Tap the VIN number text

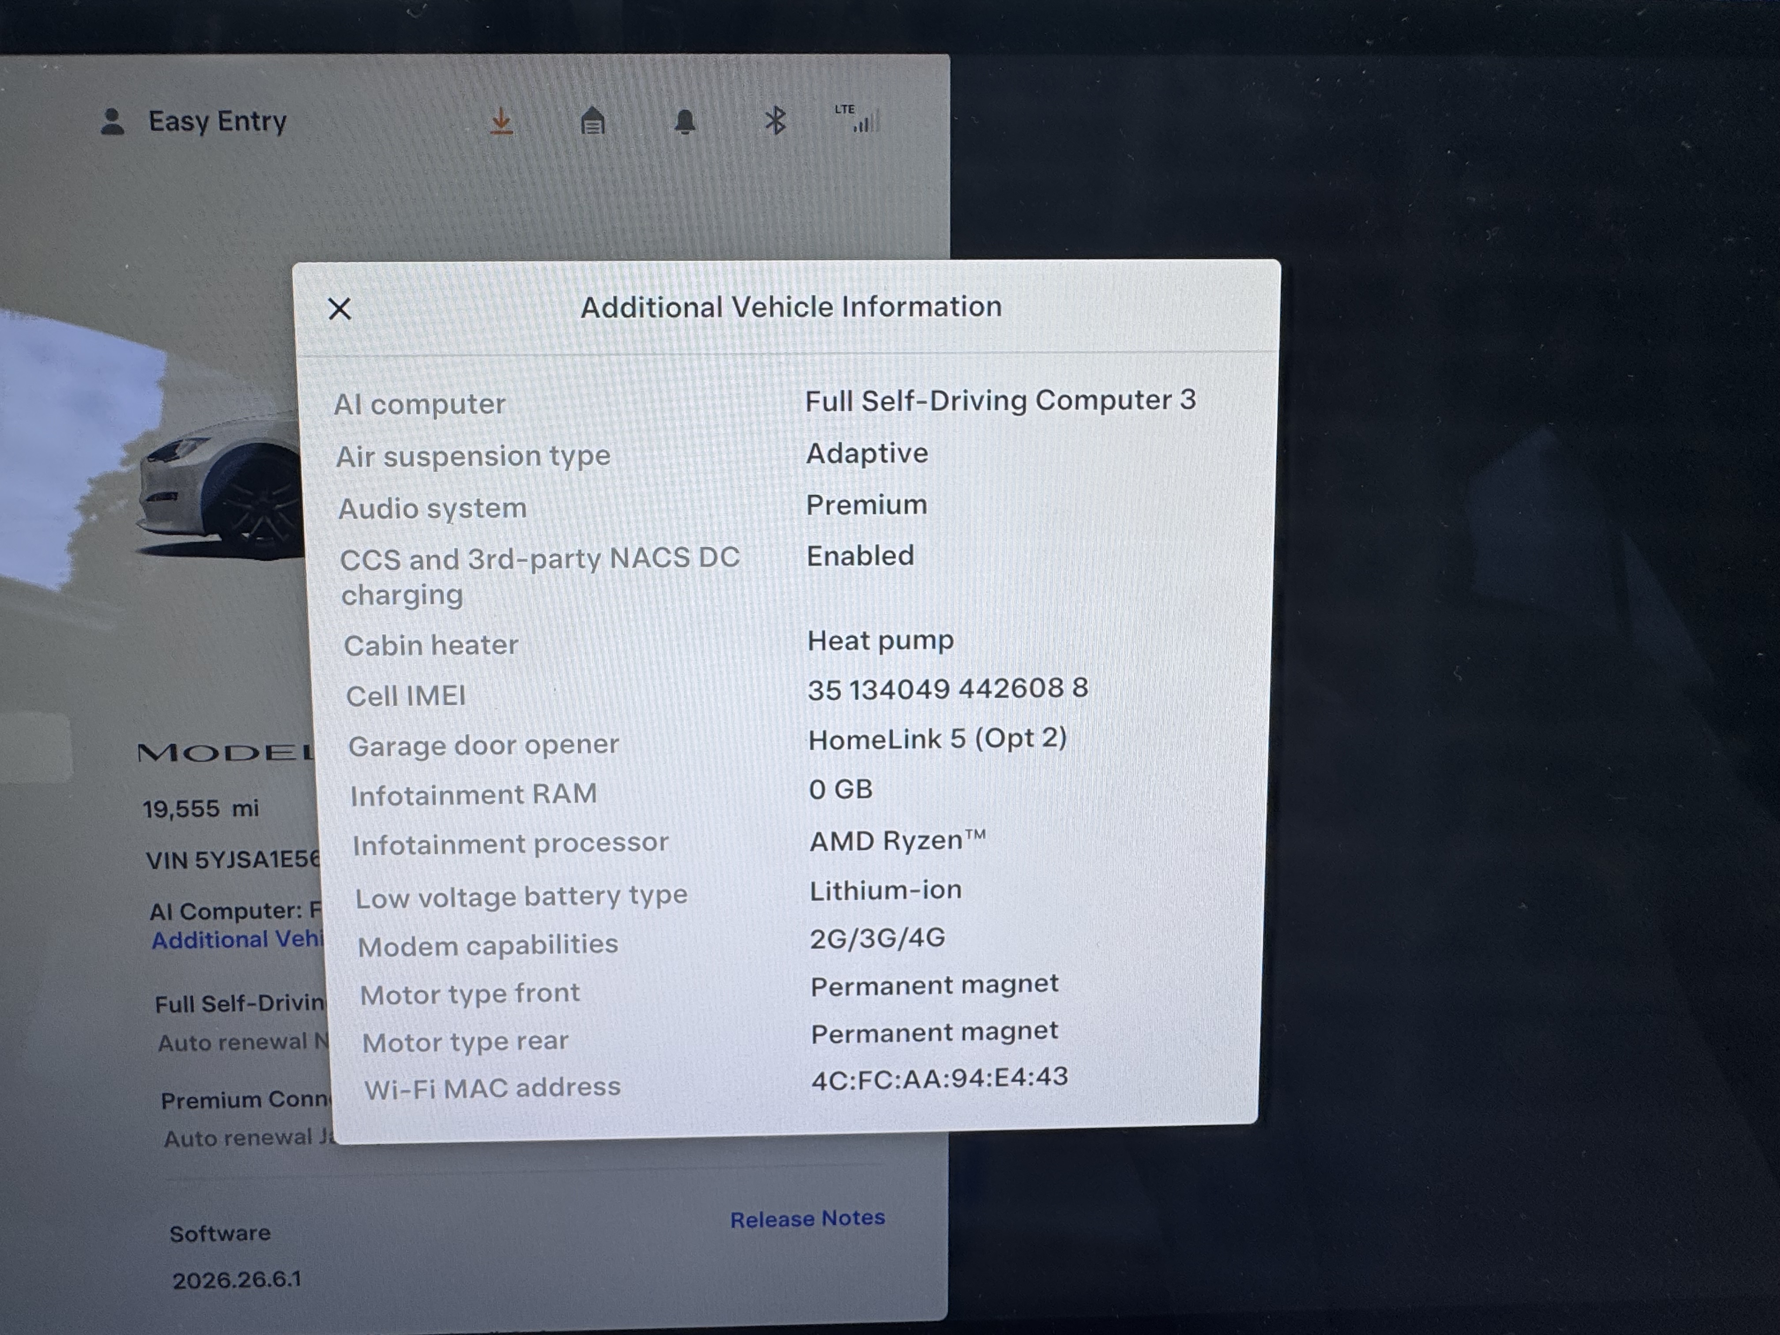(234, 860)
